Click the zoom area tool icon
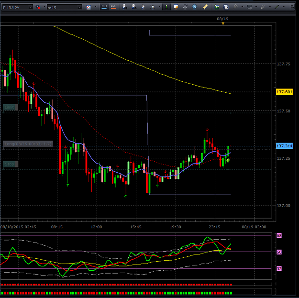This screenshot has height=298, width=299. click(x=153, y=7)
